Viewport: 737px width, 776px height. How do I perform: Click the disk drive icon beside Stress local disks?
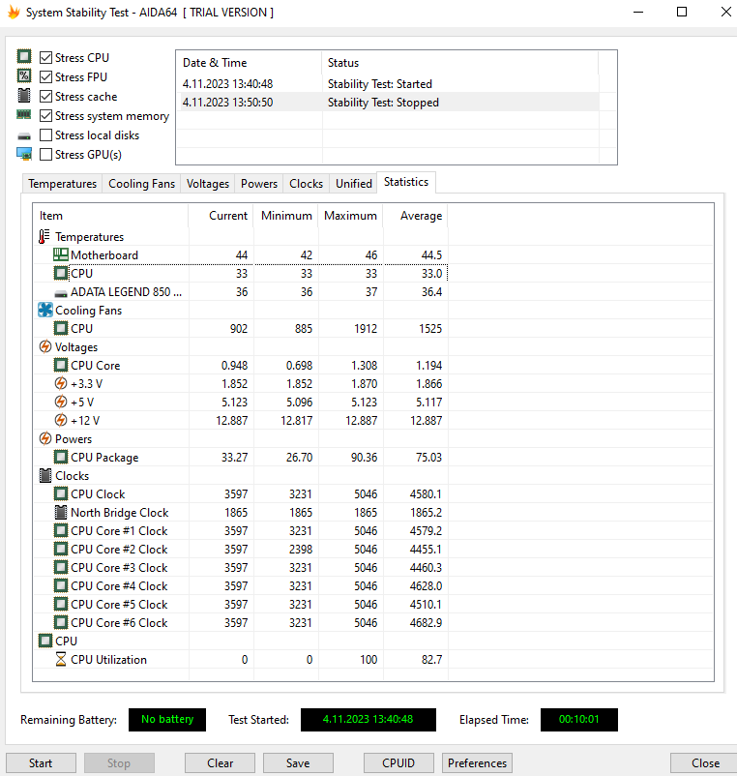pos(24,136)
